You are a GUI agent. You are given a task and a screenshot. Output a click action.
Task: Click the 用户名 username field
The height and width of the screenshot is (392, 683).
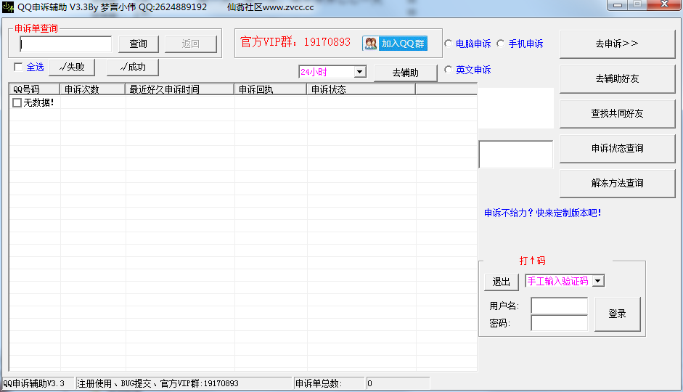(559, 306)
